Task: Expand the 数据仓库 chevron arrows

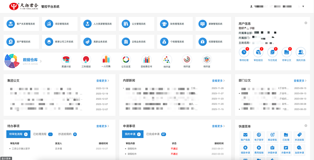Action: (x=41, y=61)
